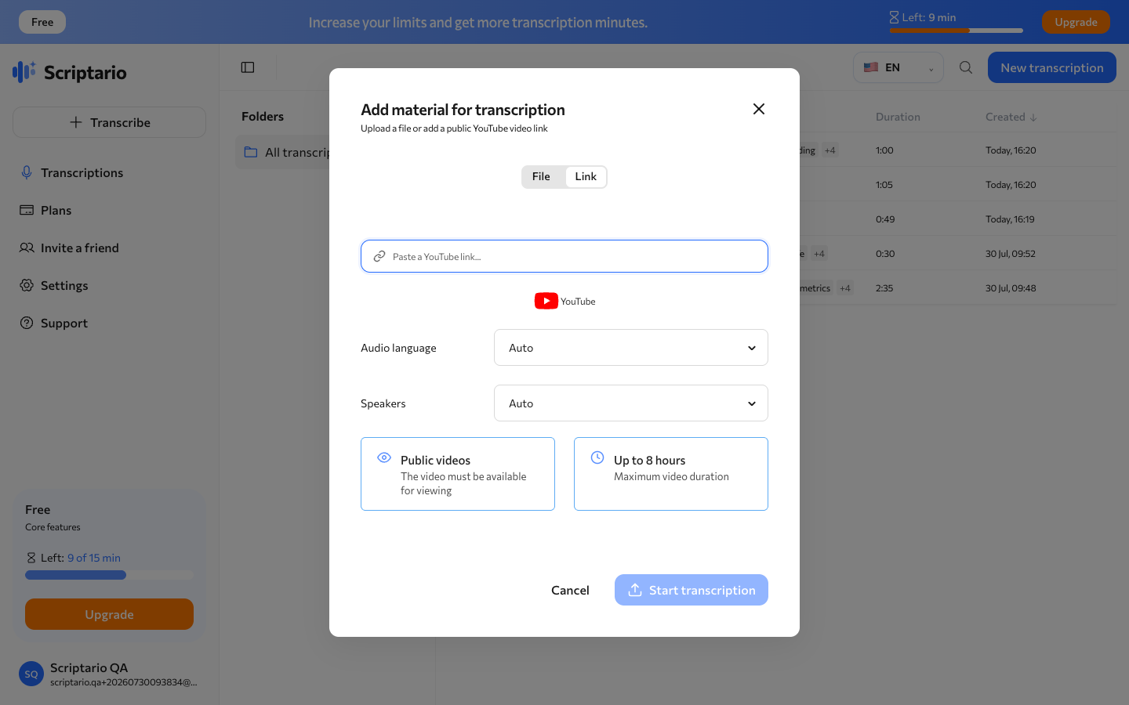Close the Add material dialog
Image resolution: width=1129 pixels, height=705 pixels.
click(758, 109)
